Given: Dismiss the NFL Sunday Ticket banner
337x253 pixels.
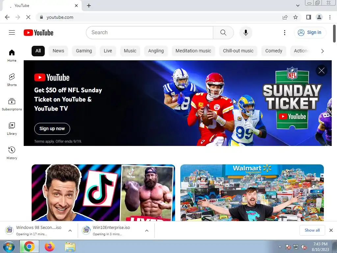Looking at the screenshot, I should point(321,70).
